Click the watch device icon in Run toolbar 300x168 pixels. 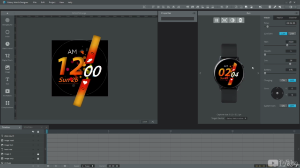(240, 20)
